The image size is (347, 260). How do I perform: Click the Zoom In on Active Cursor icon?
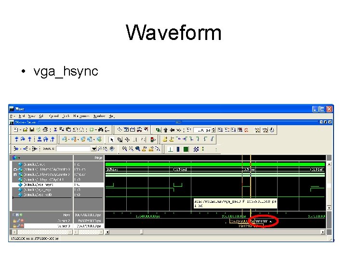pos(144,149)
